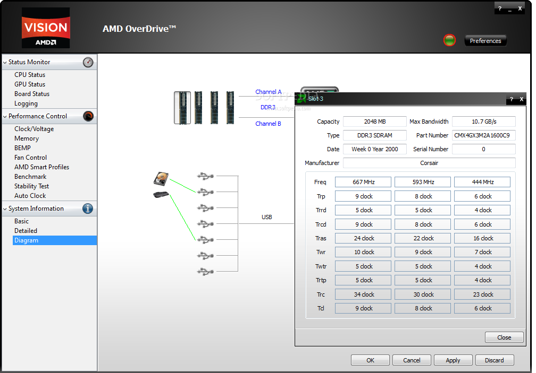Click the Max Bandwidth 10.7 GB/s field

pyautogui.click(x=484, y=122)
